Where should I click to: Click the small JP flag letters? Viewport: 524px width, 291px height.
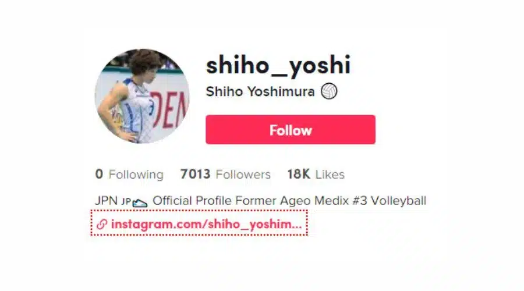point(126,202)
